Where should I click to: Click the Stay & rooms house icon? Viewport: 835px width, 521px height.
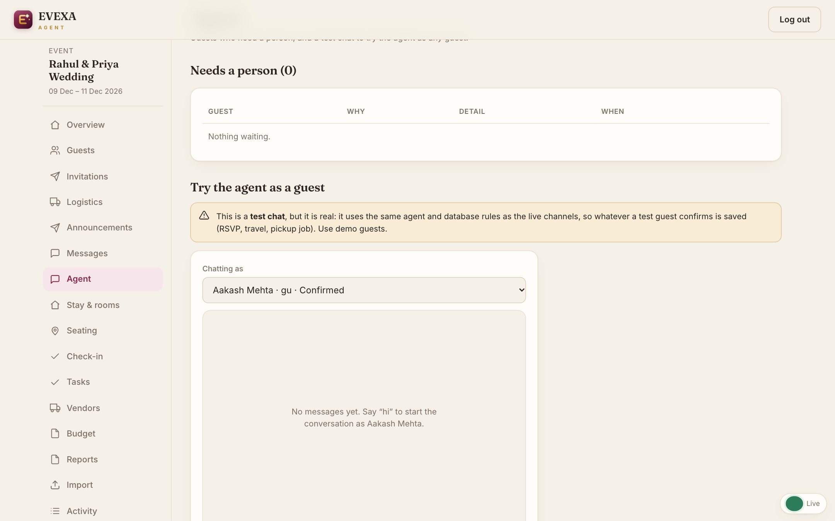pos(55,305)
